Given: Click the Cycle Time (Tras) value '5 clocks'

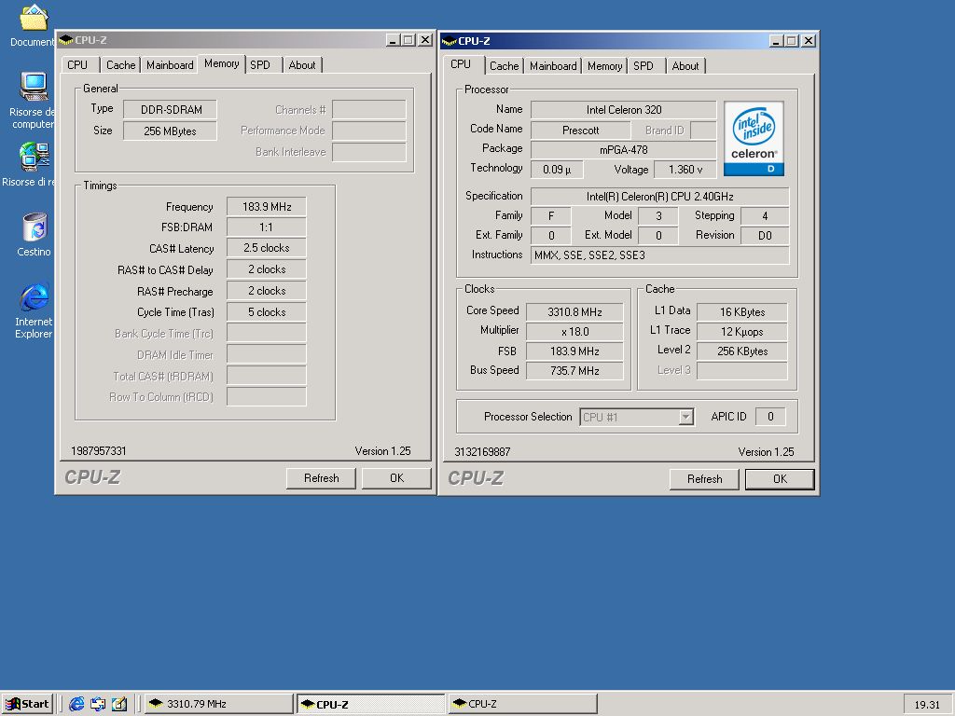Looking at the screenshot, I should click(266, 311).
